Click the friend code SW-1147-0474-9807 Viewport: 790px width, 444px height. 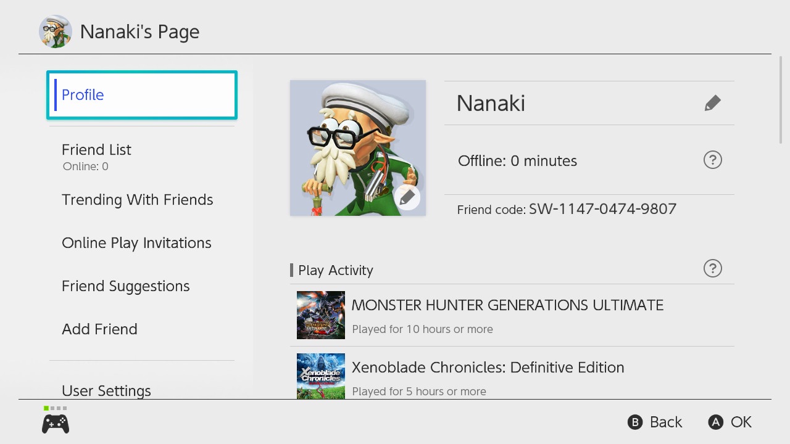coord(602,209)
